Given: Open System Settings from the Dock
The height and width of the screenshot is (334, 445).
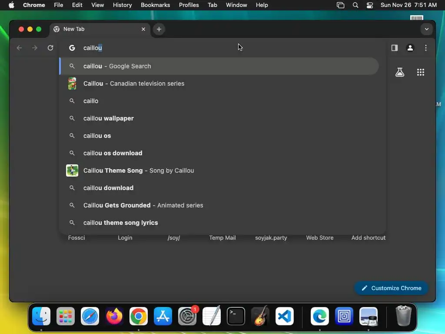Looking at the screenshot, I should (187, 316).
